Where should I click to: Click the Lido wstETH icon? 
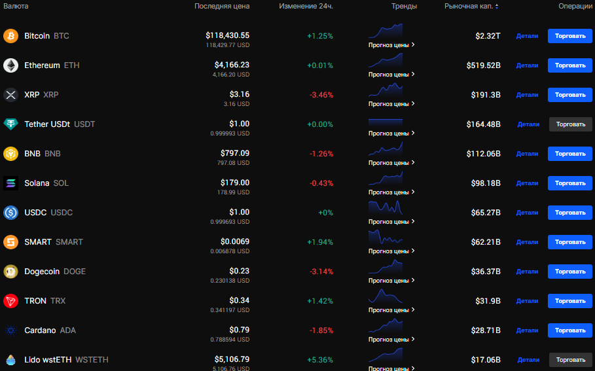pos(10,360)
